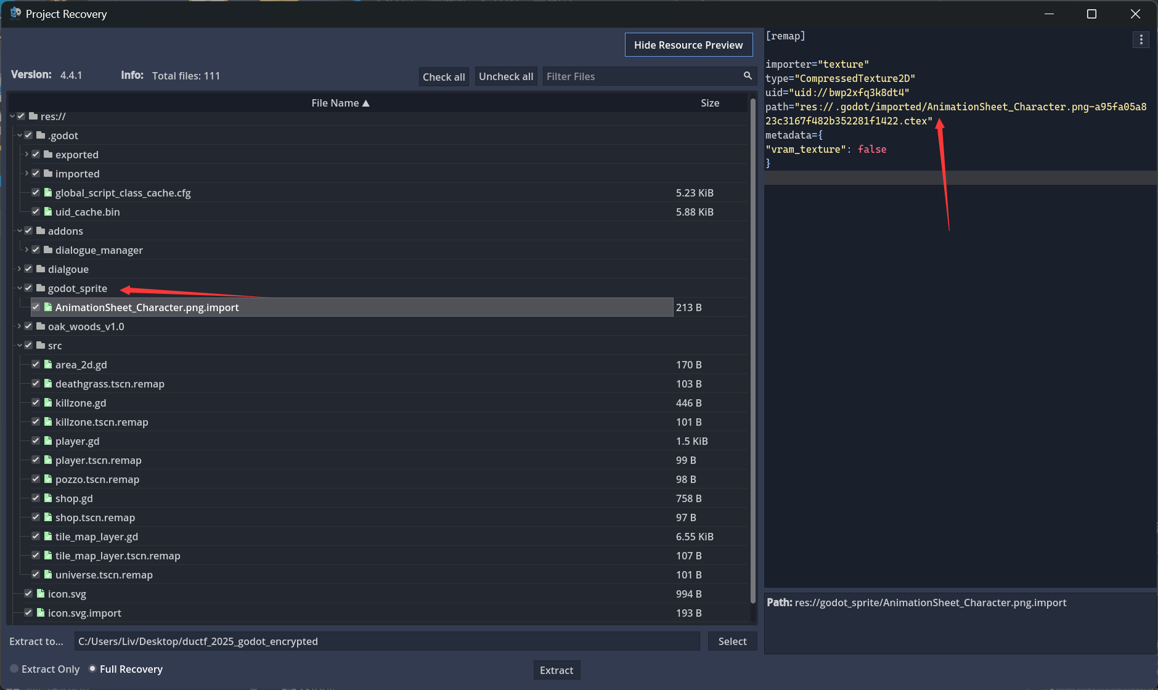The image size is (1158, 690).
Task: Click the res:// root folder icon
Action: pos(33,116)
